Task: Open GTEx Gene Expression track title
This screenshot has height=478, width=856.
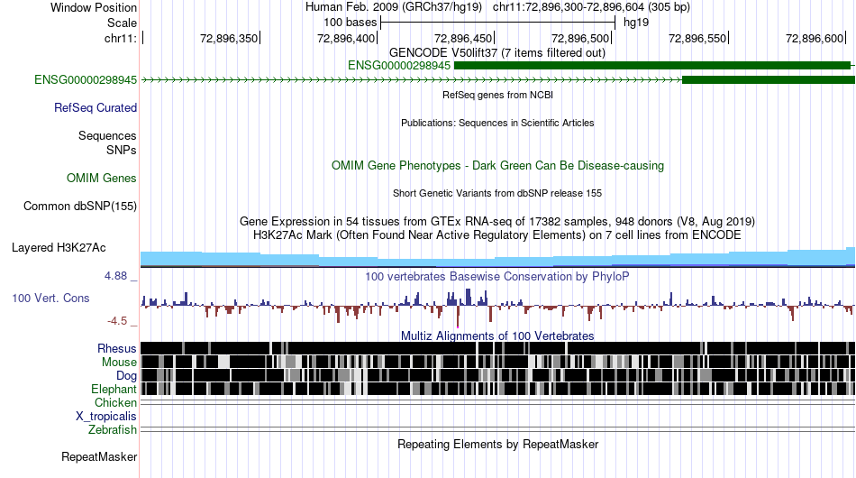Action: (497, 221)
